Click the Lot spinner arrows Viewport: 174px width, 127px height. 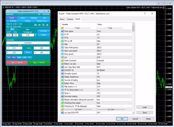21,48
